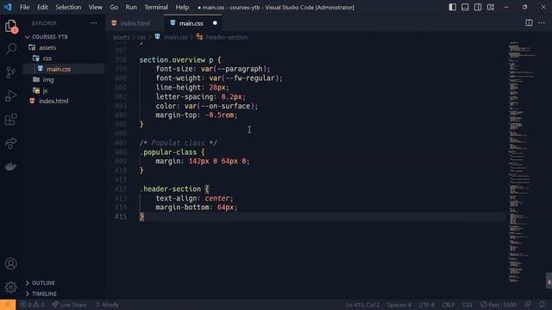Click in the code minimap
Image resolution: width=552 pixels, height=310 pixels.
(523, 162)
